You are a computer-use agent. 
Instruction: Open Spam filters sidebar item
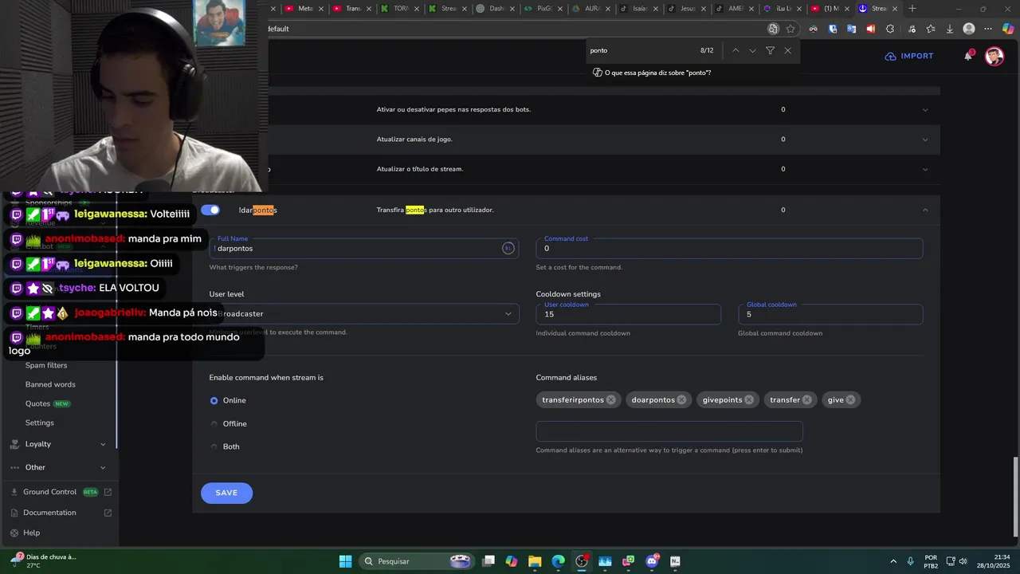[46, 365]
